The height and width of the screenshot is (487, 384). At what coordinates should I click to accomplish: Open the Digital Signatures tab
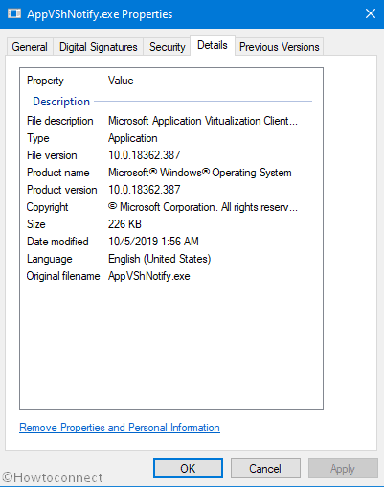(x=99, y=47)
